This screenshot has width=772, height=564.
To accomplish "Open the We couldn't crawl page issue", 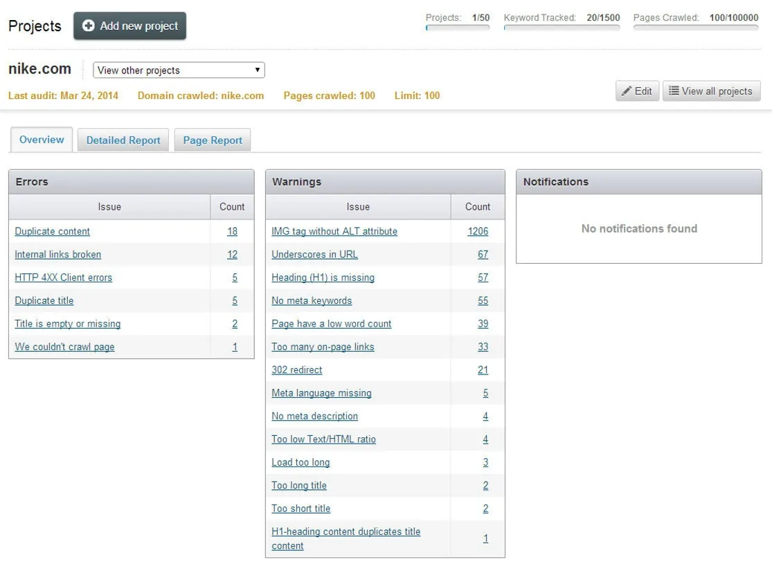I will 64,347.
